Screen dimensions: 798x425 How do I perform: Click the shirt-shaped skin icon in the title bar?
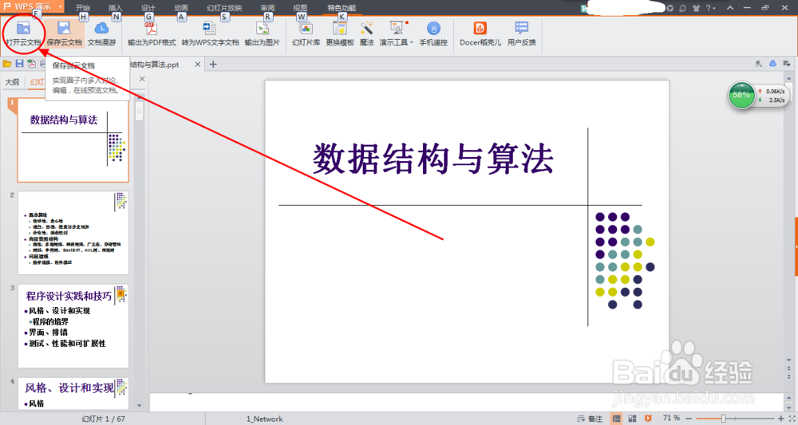[696, 8]
